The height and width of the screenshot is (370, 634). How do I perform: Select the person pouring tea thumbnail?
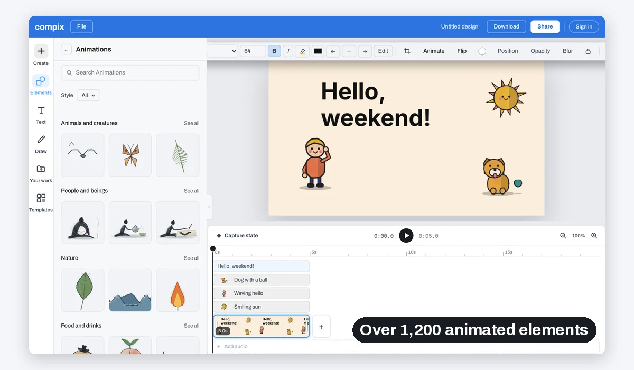coord(130,223)
